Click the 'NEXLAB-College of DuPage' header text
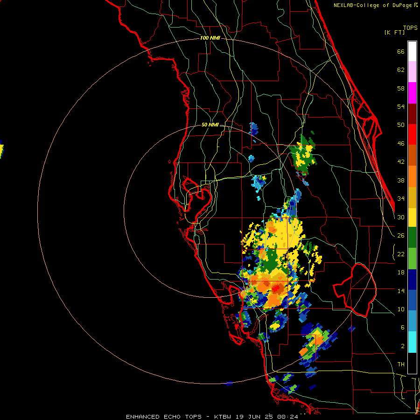Image resolution: width=420 pixels, height=420 pixels. (372, 5)
